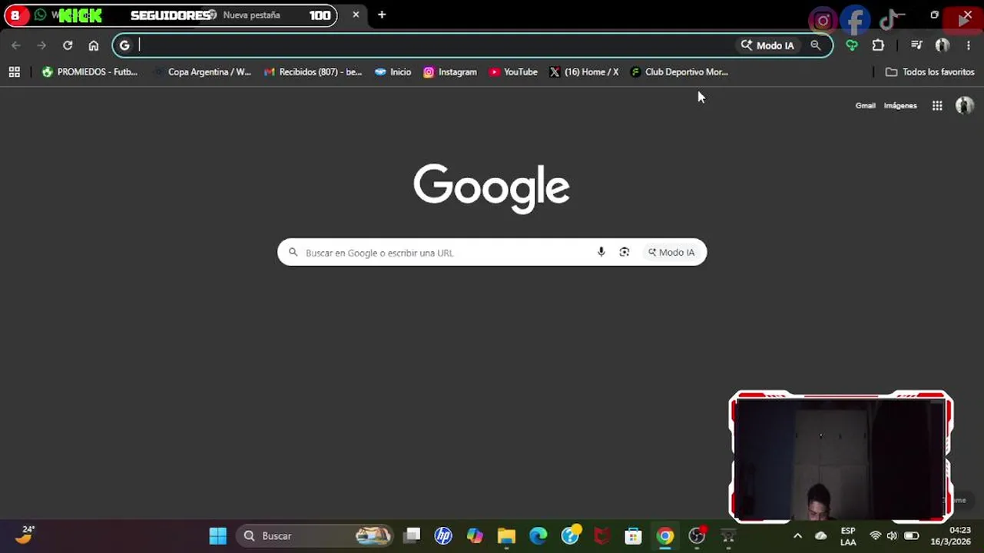Switch to Google Chrome taskbar icon
Image resolution: width=984 pixels, height=553 pixels.
[665, 536]
